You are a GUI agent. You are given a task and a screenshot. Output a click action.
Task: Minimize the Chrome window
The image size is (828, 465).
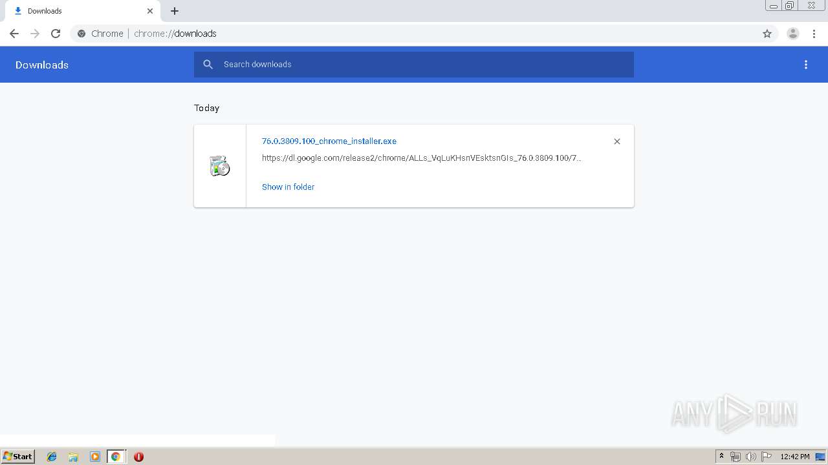[x=774, y=6]
